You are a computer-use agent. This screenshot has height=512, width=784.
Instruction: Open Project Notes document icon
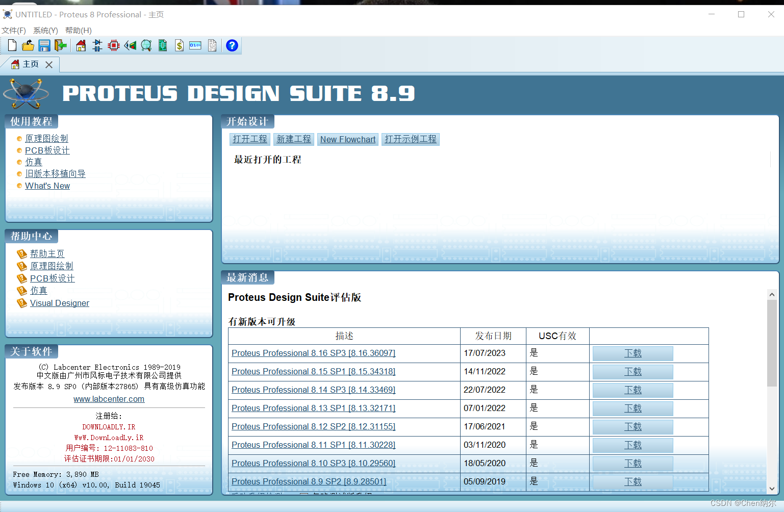212,45
